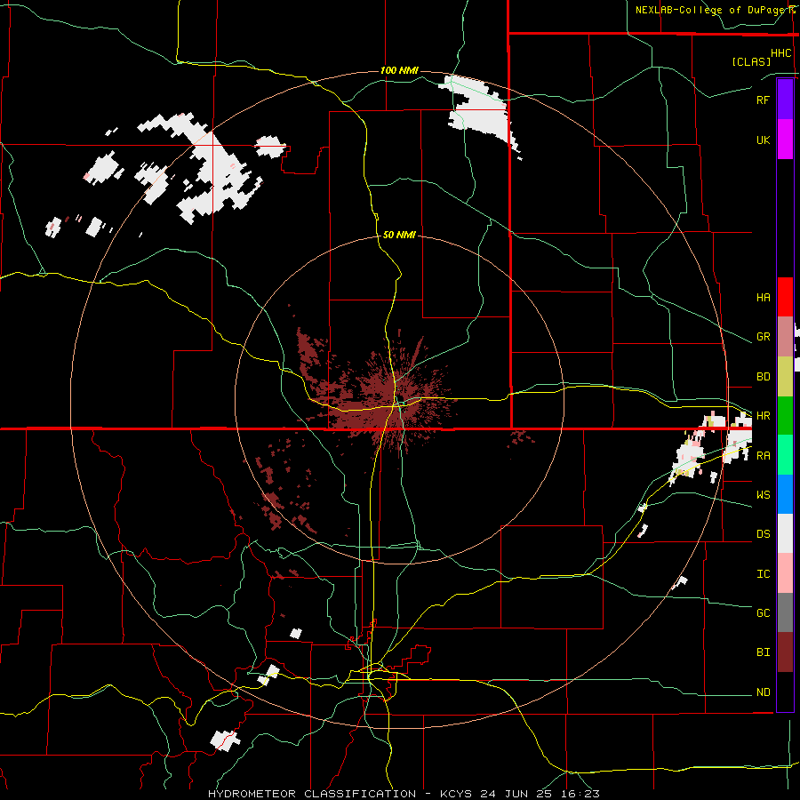Click the "IC" legend label

763,574
